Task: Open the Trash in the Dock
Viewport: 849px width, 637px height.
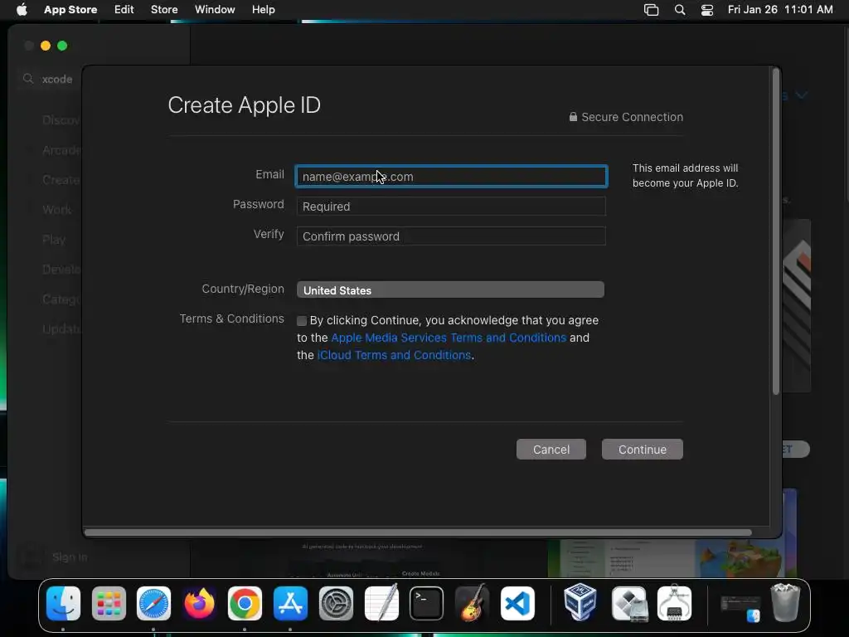Action: pyautogui.click(x=786, y=602)
